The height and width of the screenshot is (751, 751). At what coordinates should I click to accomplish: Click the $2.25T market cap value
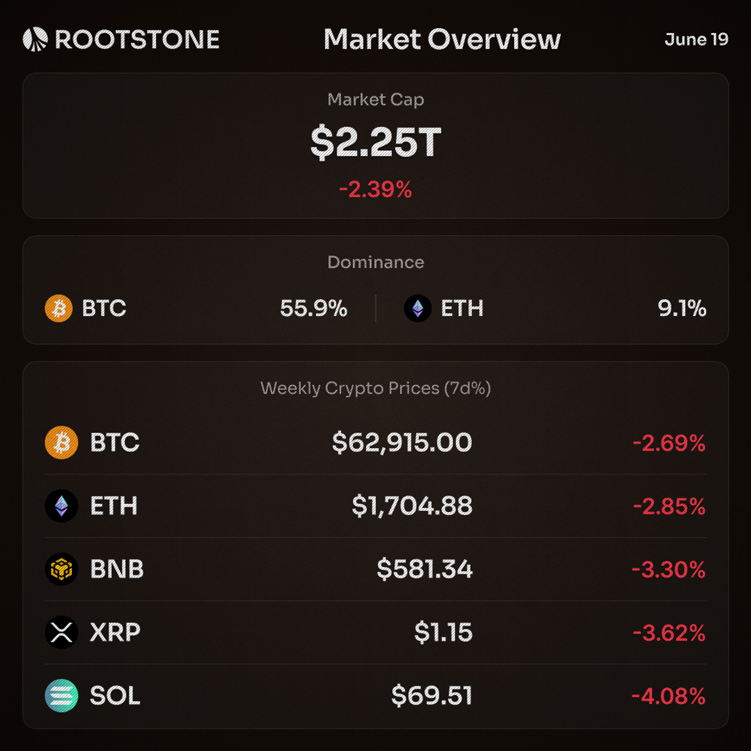click(x=375, y=142)
